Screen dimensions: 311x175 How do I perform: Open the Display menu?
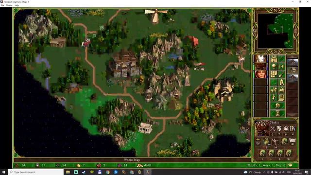pos(9,5)
